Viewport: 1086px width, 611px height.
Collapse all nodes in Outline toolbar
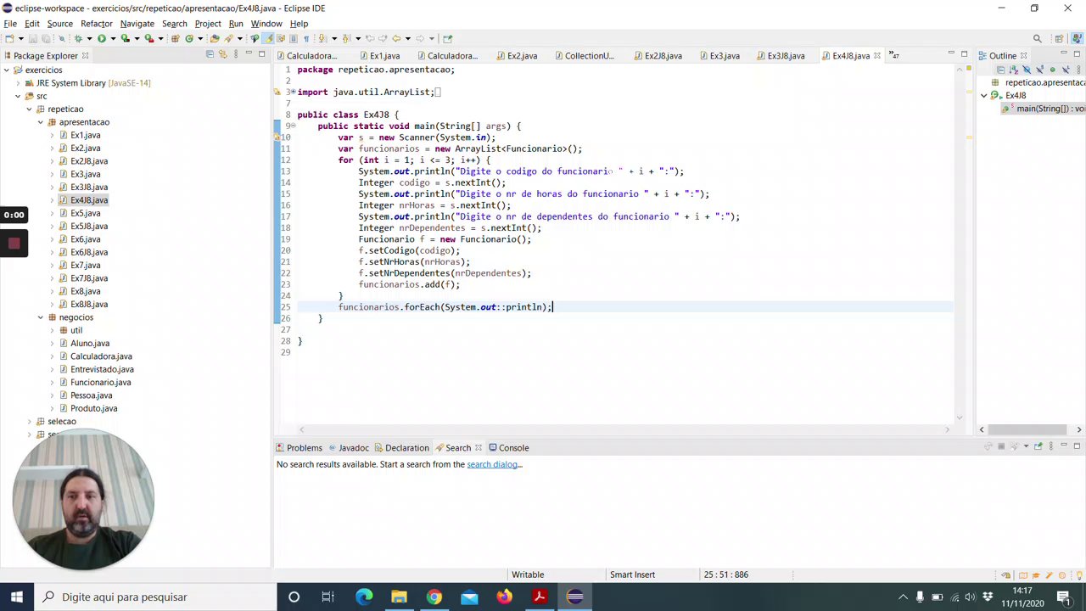click(x=1000, y=70)
